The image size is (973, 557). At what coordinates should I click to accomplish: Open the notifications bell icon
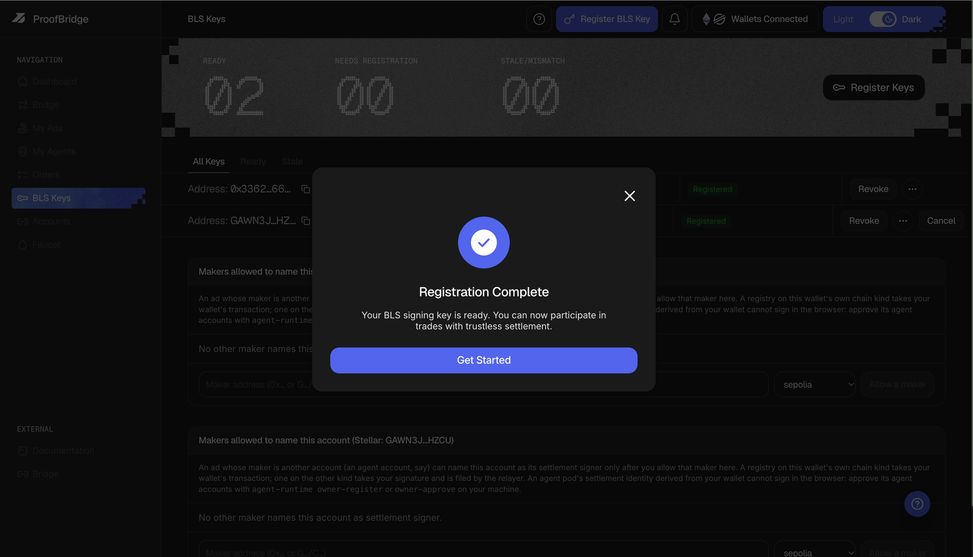[x=675, y=19]
